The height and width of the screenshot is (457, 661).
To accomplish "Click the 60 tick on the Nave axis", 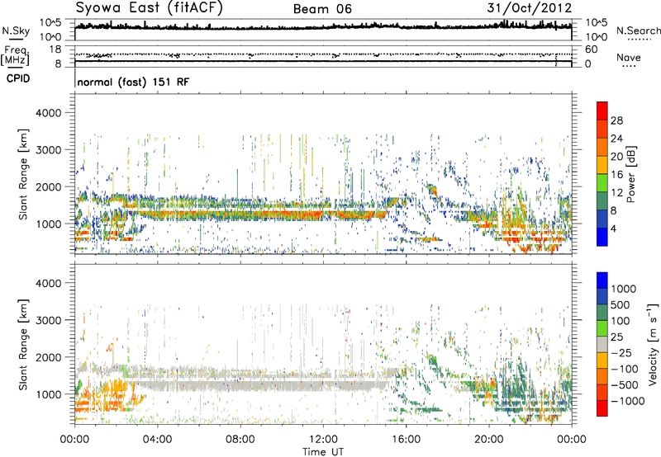I will [x=592, y=49].
